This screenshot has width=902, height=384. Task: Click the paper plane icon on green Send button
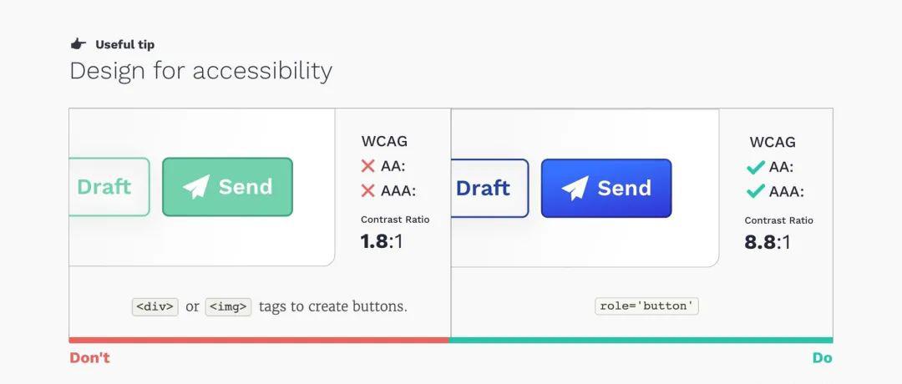[196, 187]
